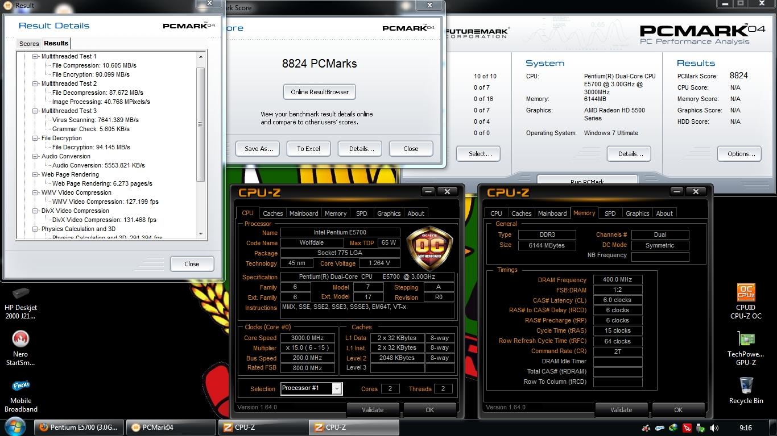This screenshot has height=436, width=777.
Task: Click the Core Voltage 1.264 V field
Action: tap(379, 263)
